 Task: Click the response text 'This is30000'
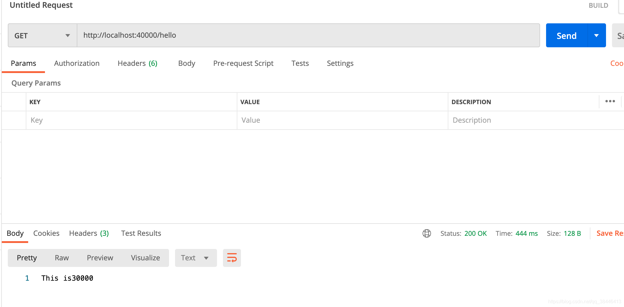67,278
